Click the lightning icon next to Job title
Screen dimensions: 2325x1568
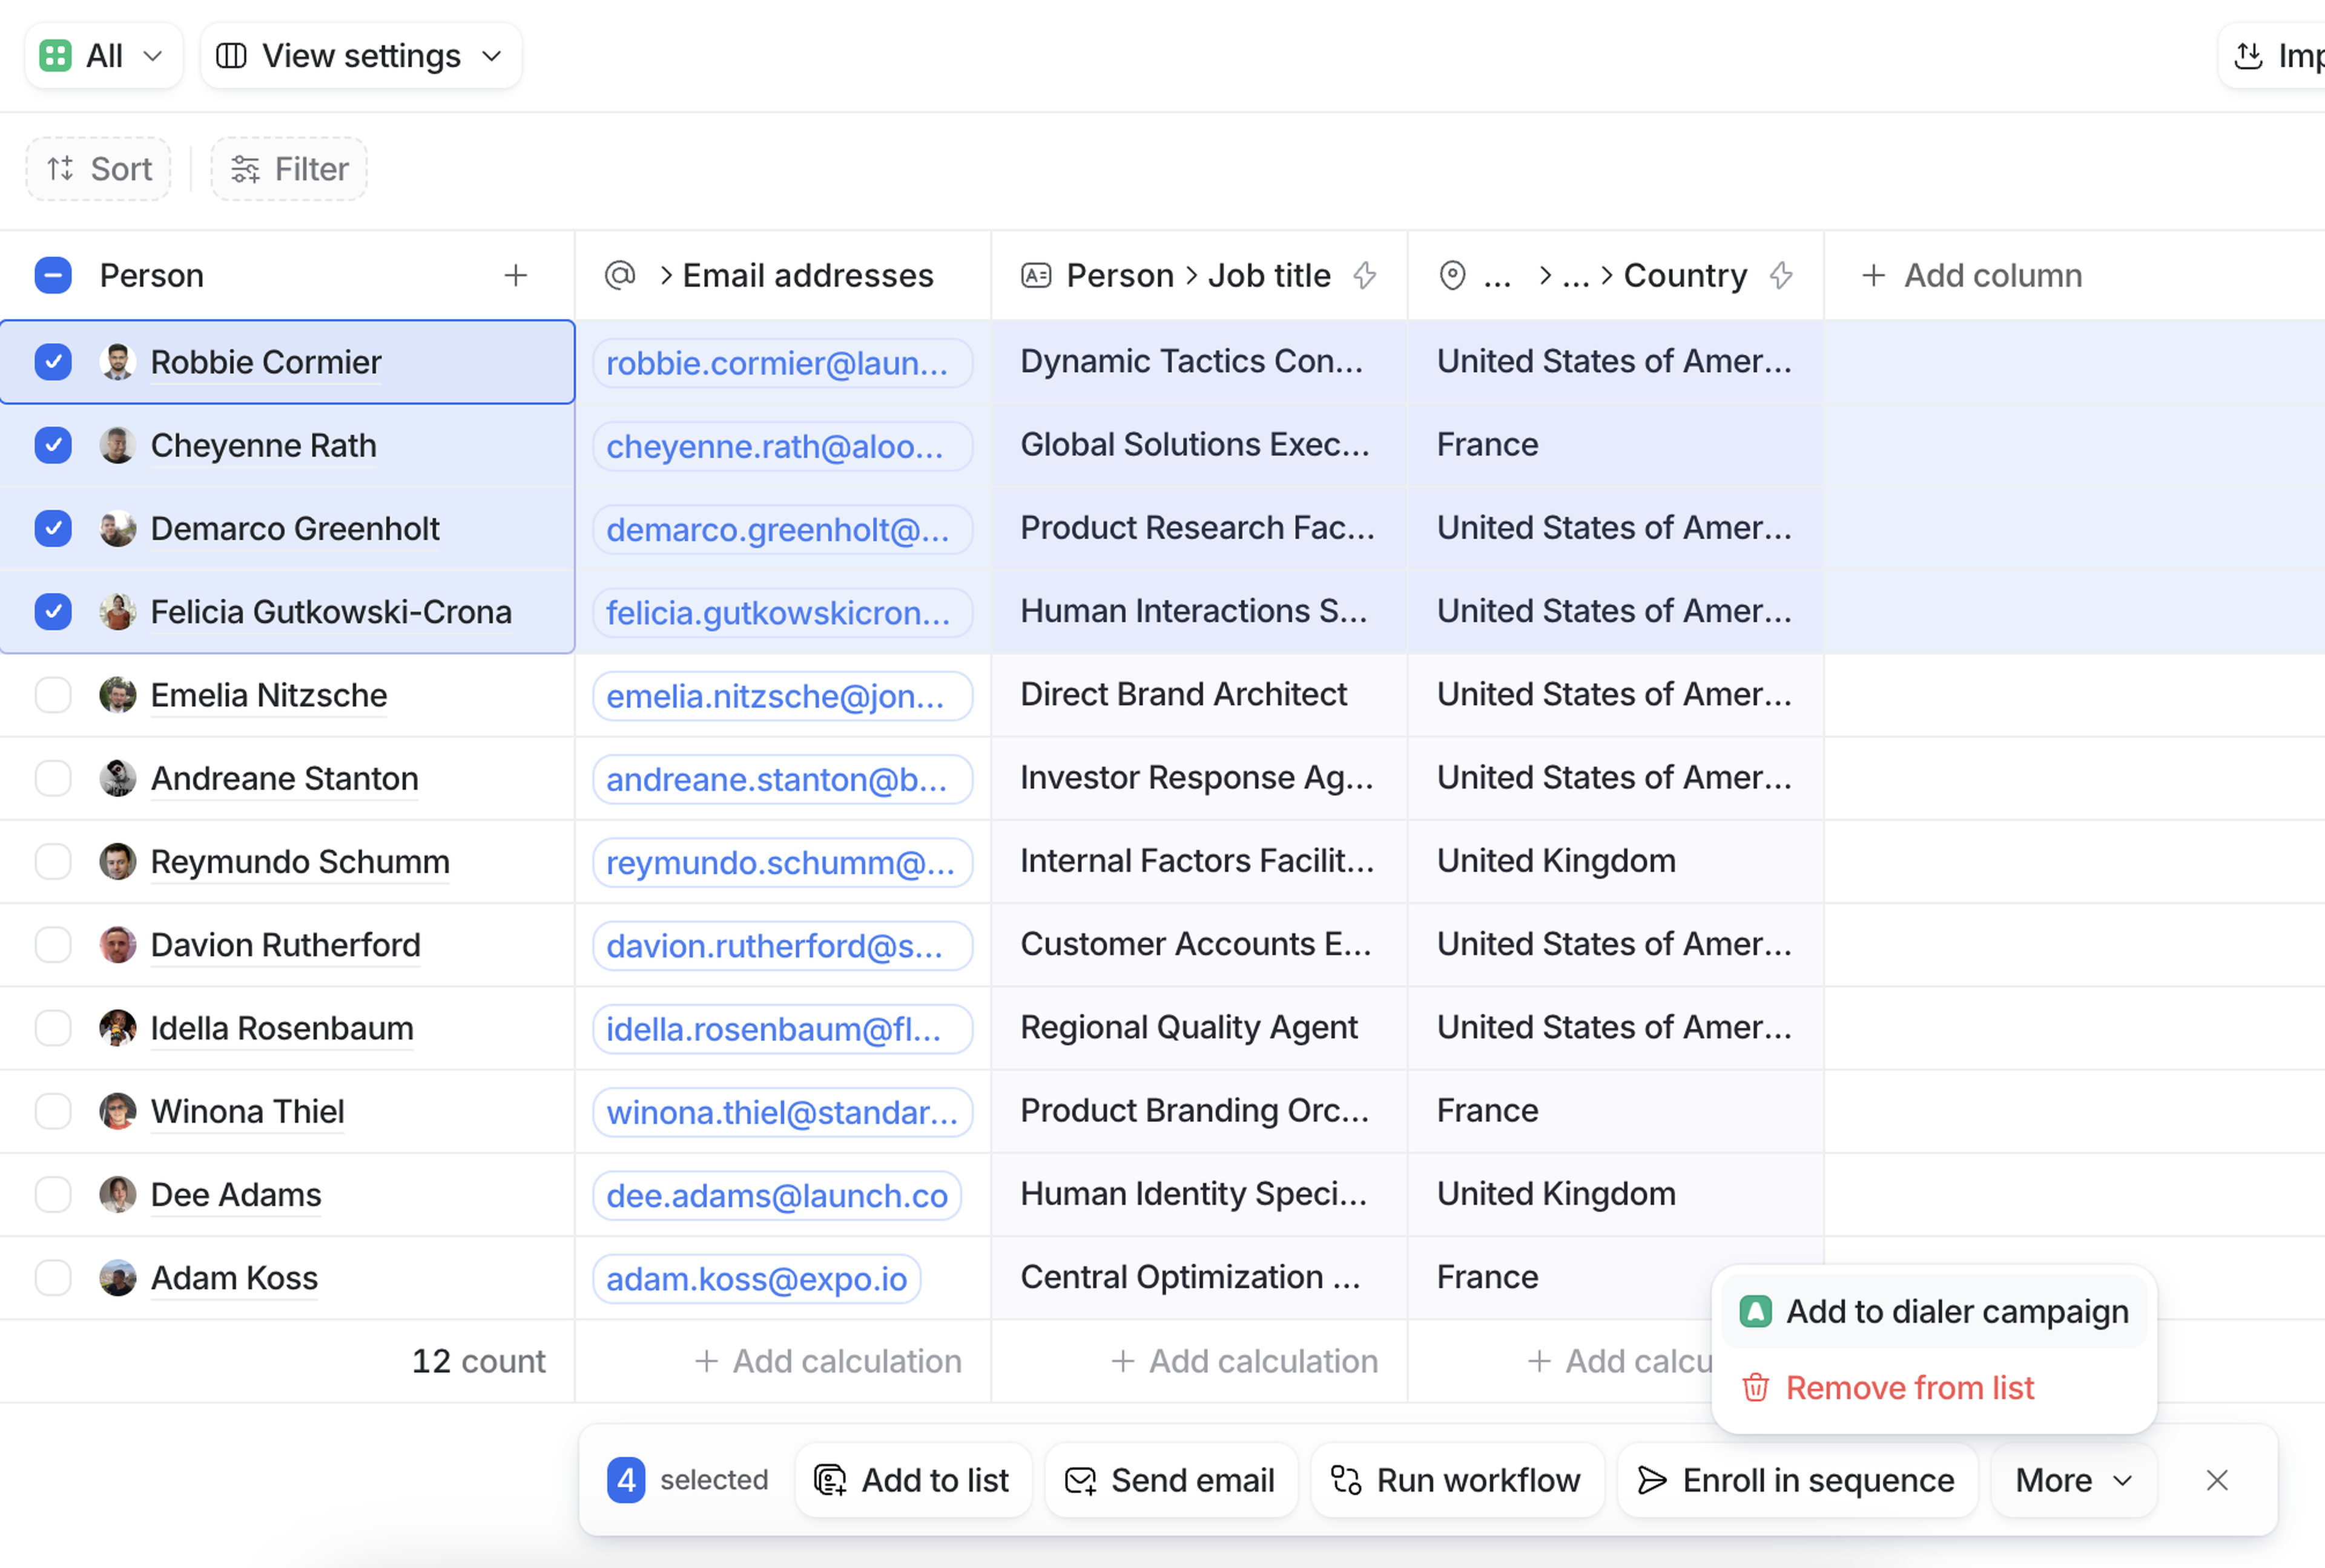point(1365,275)
